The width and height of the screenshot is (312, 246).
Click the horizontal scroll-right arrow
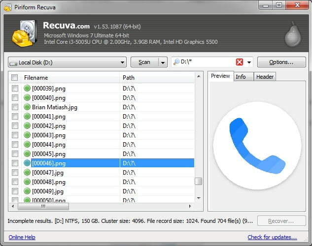[190, 207]
